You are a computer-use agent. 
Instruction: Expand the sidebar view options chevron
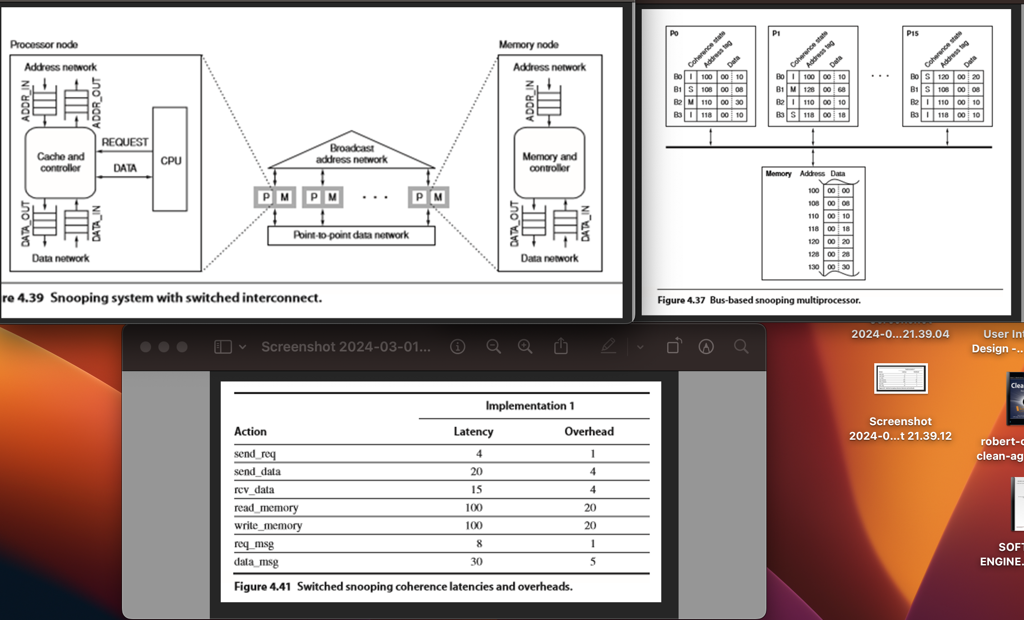[x=243, y=347]
